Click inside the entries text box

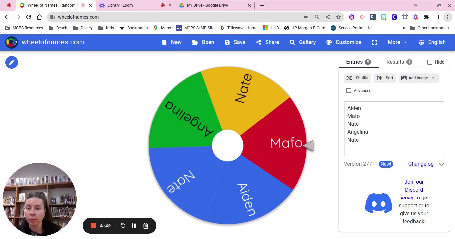(394, 128)
